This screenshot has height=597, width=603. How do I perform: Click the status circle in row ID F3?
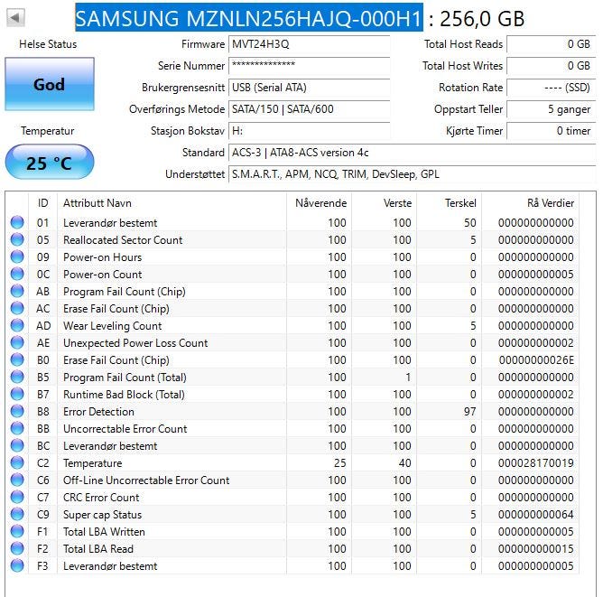click(x=17, y=566)
